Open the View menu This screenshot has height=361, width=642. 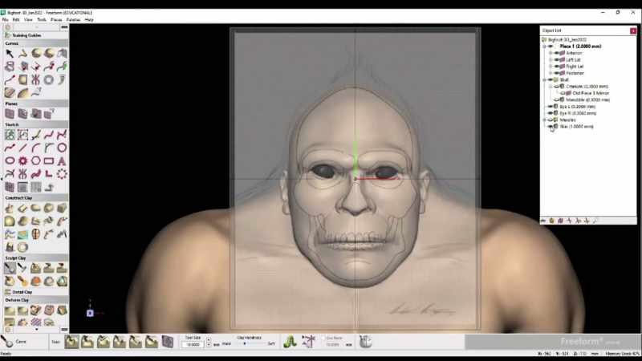28,19
